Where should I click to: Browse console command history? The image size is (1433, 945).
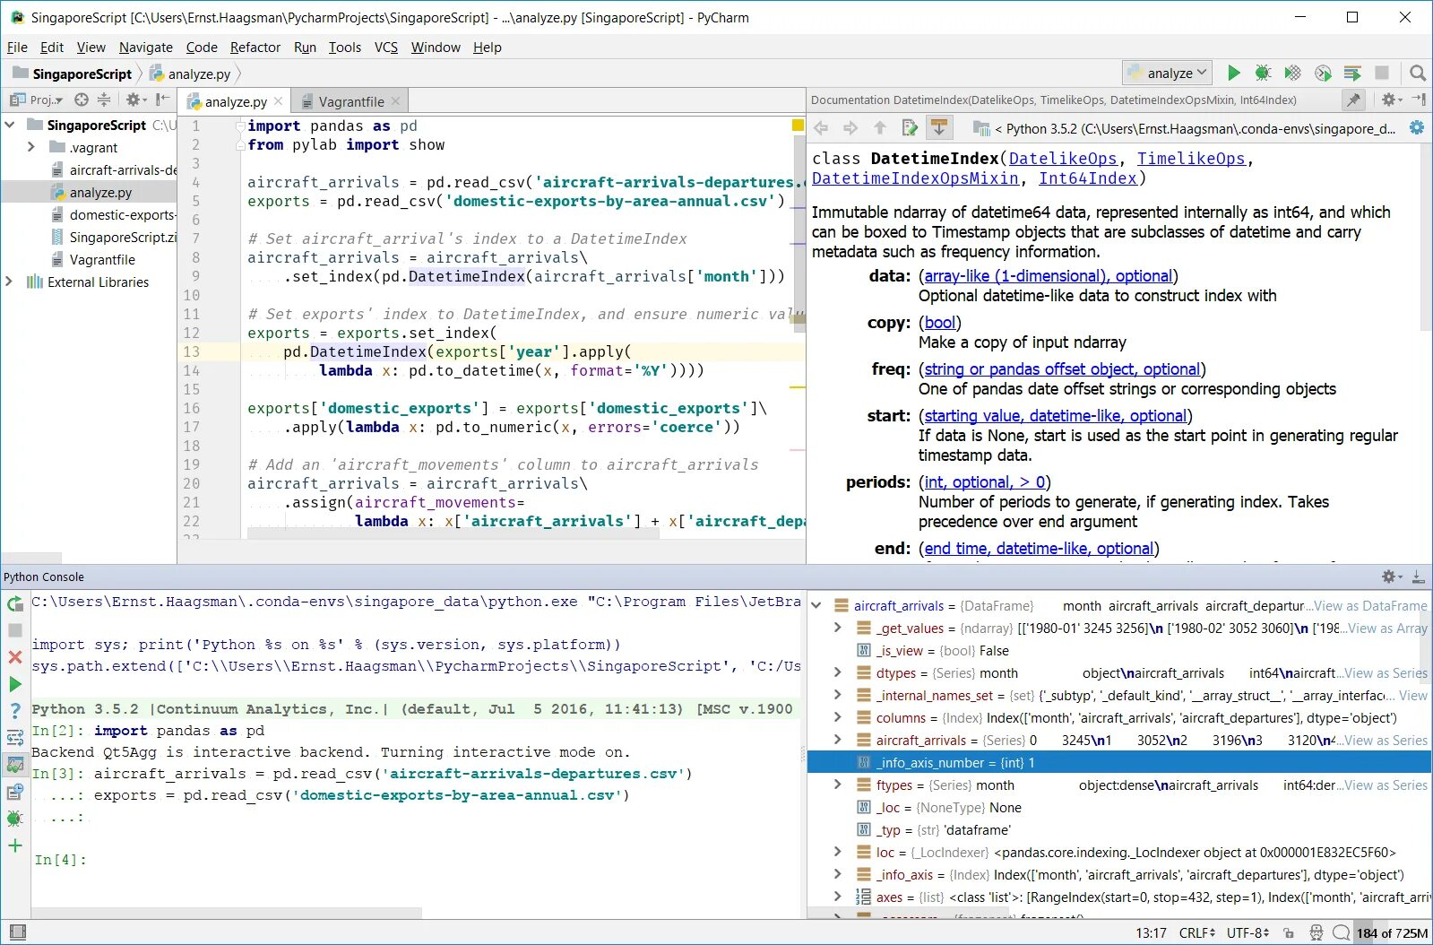(15, 792)
